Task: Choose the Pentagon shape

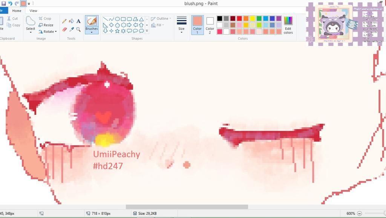Action: click(x=118, y=25)
